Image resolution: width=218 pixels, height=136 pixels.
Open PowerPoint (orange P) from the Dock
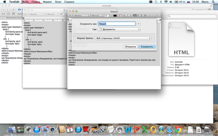(x=136, y=130)
